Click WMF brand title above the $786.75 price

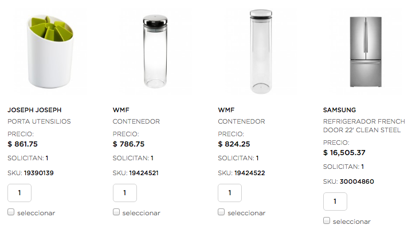pyautogui.click(x=121, y=110)
